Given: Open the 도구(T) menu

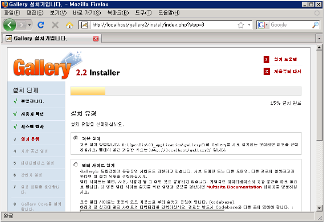Looking at the screenshot, I should [x=143, y=13].
